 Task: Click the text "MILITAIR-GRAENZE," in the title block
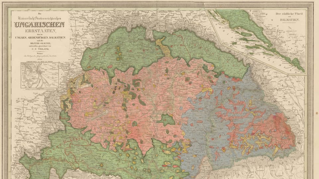pos(40,43)
